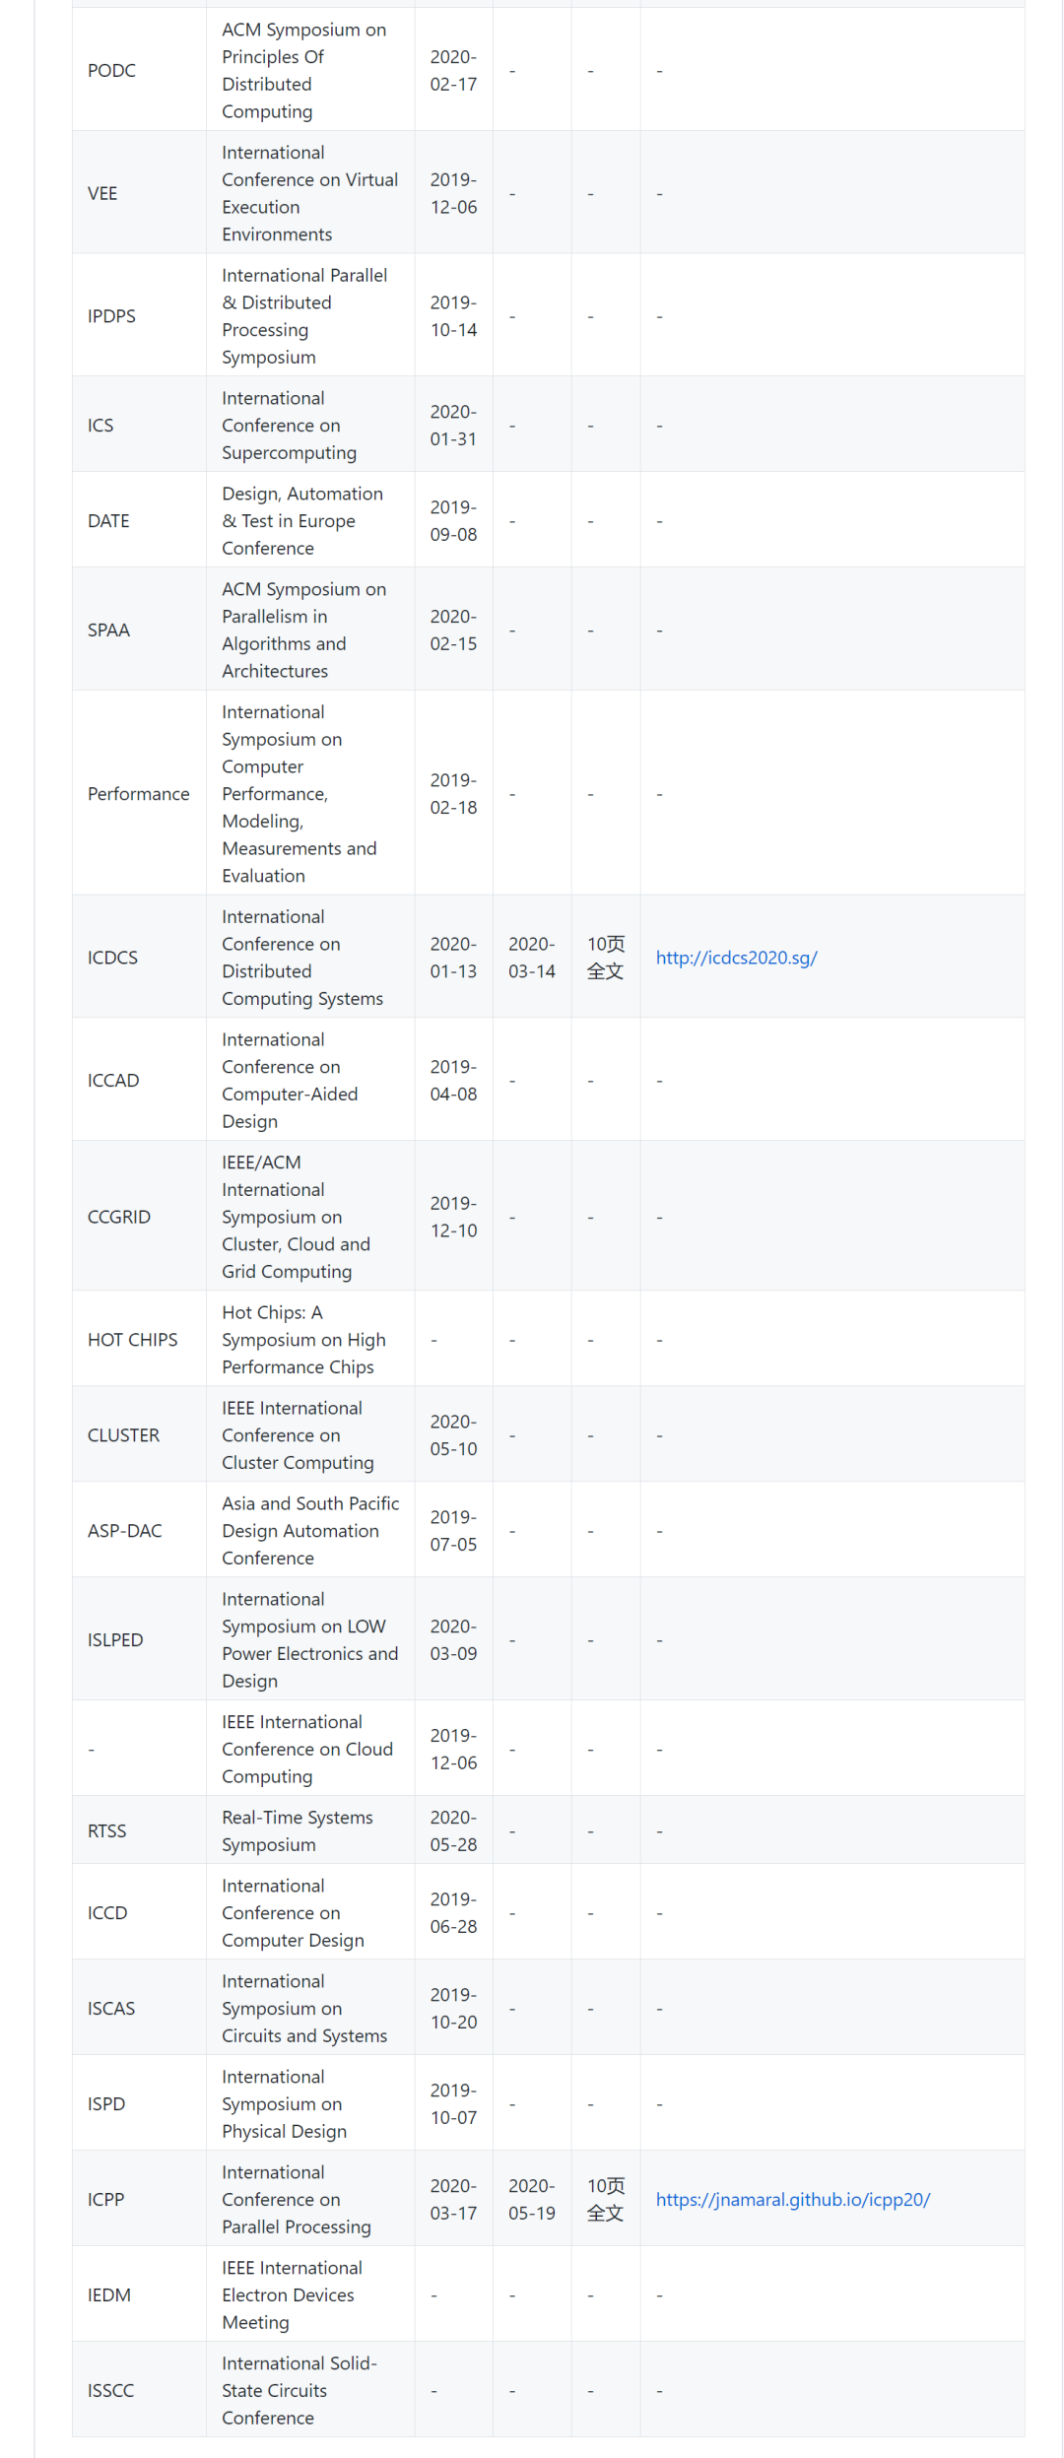Viewport: 1064px width, 2458px height.
Task: Select the RTSS abbreviation cell
Action: click(106, 1830)
